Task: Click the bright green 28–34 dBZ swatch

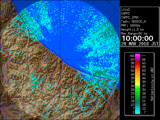Action: coord(137,89)
